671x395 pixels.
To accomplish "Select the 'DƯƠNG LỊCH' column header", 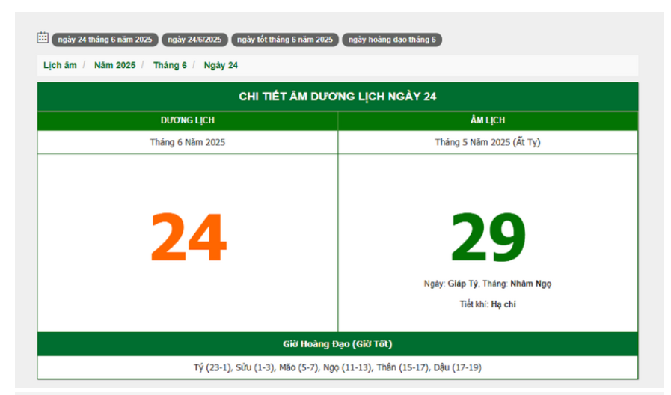I will coord(187,120).
